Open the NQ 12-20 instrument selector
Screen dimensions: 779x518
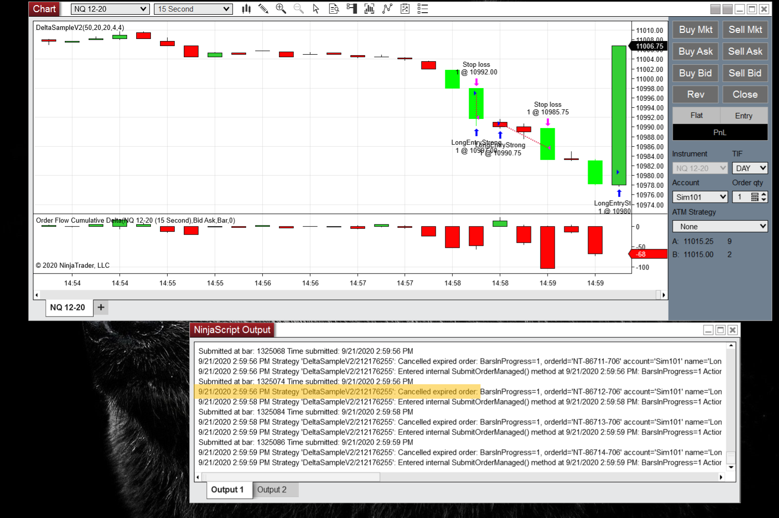[110, 9]
